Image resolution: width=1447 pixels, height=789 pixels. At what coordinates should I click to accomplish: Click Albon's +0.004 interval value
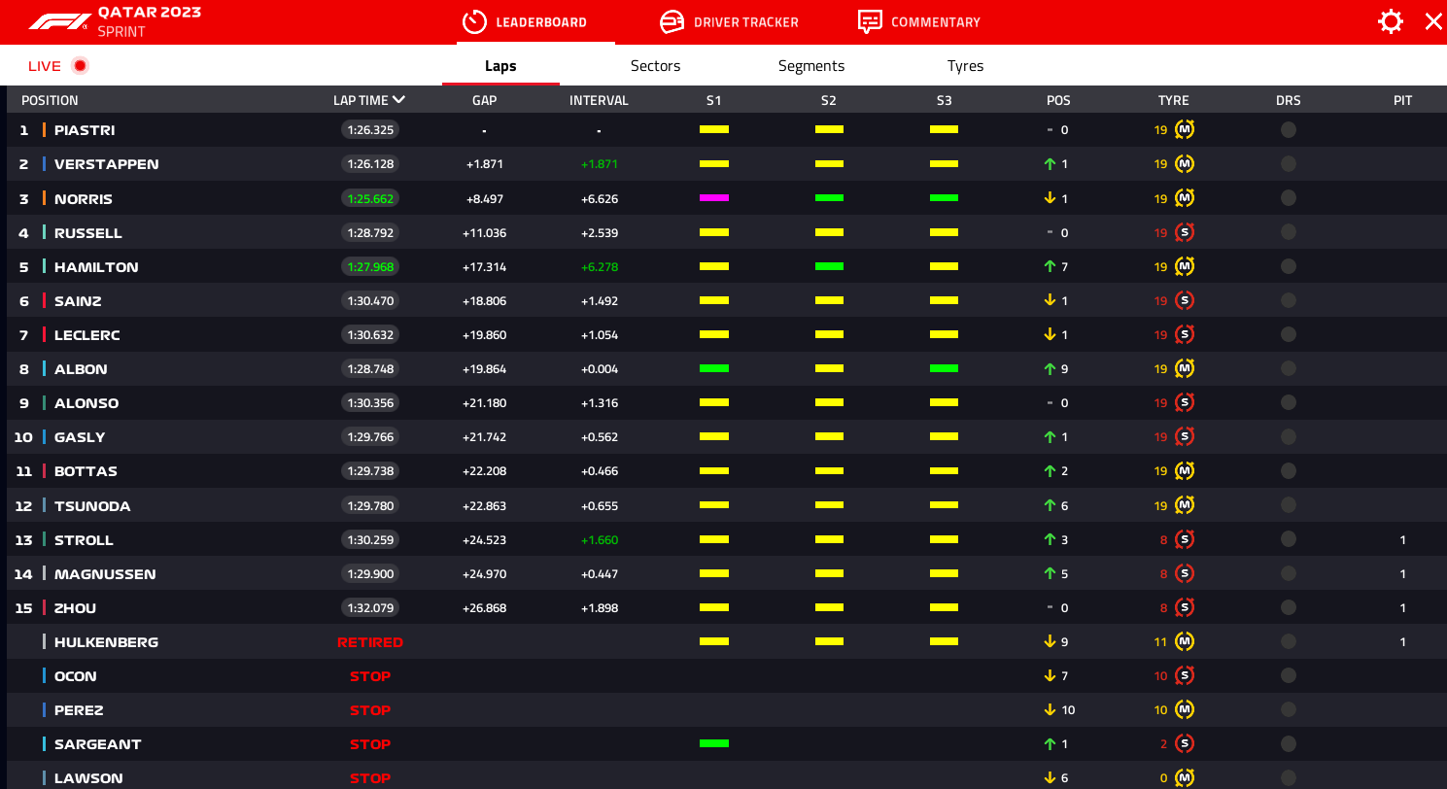coord(599,369)
